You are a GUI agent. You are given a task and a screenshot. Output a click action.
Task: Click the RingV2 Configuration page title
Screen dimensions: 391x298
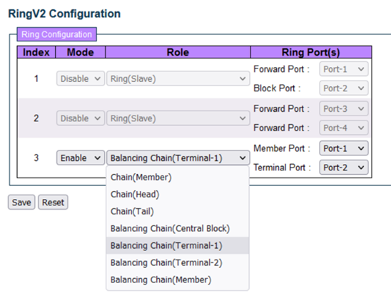tap(64, 14)
